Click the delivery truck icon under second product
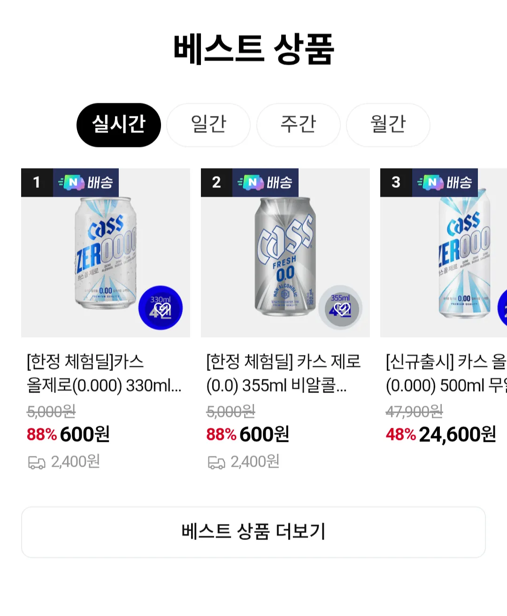The width and height of the screenshot is (507, 616). (x=216, y=463)
